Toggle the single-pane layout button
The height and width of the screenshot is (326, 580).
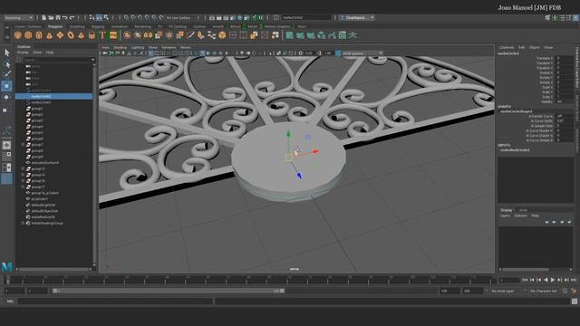pos(6,145)
